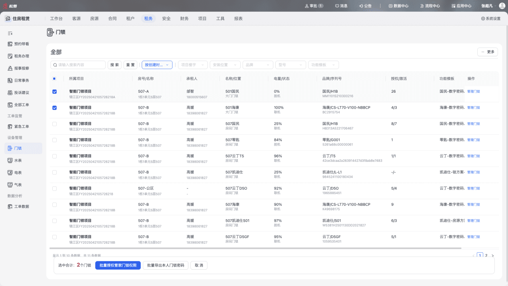Click 管理门锁 link for 507零匙

[x=473, y=140]
